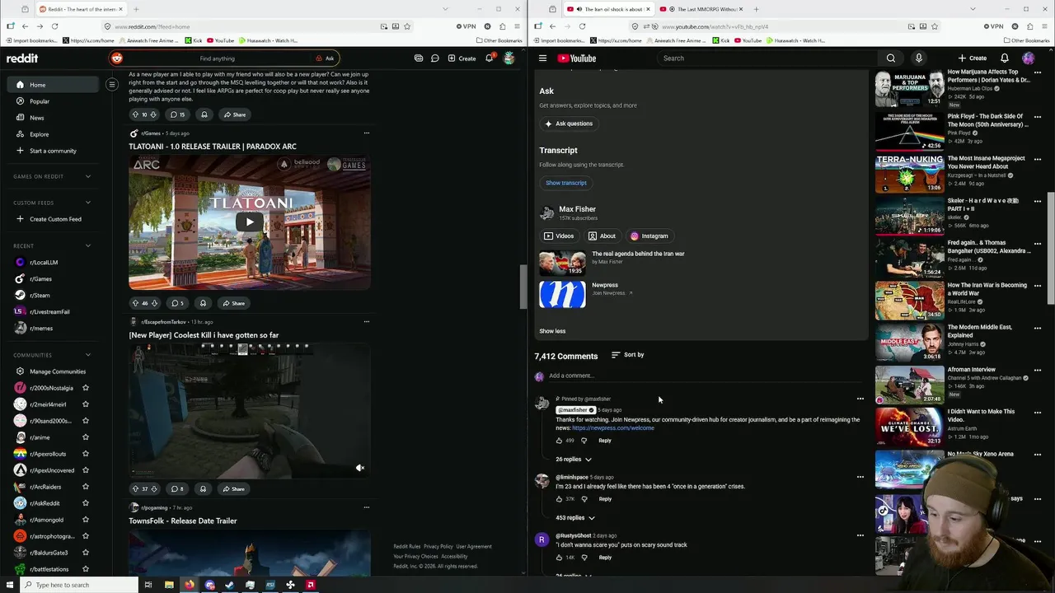Click the YouTube search magnifier button
This screenshot has width=1055, height=593.
click(891, 58)
